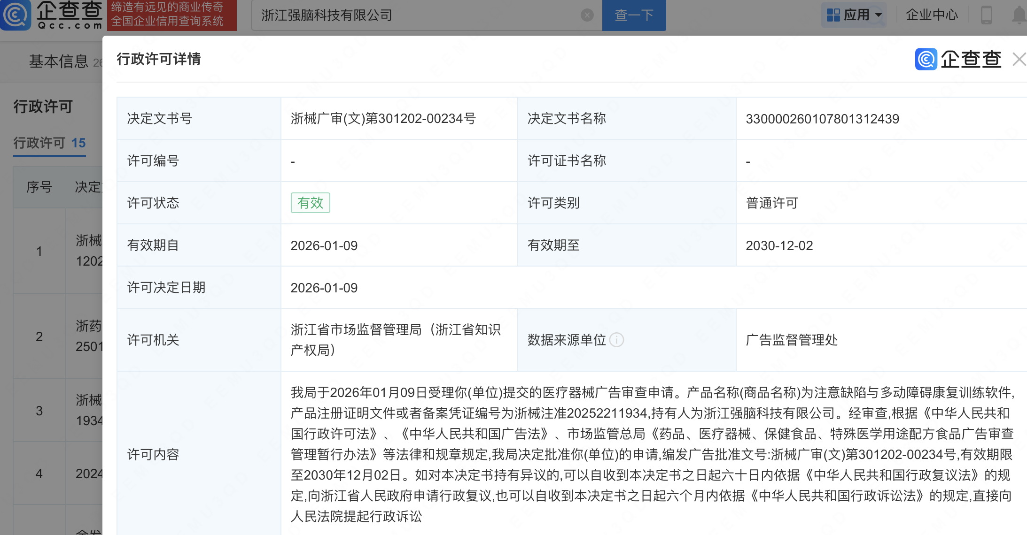
Task: Open notifications via the bell icon
Action: 1018,15
